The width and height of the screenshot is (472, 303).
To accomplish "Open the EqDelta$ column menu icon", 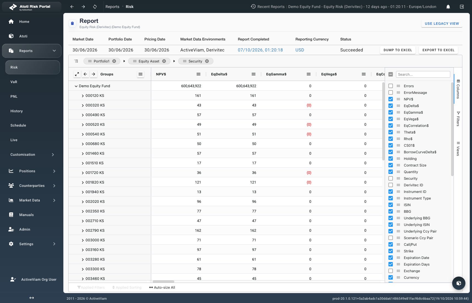I will (x=253, y=74).
